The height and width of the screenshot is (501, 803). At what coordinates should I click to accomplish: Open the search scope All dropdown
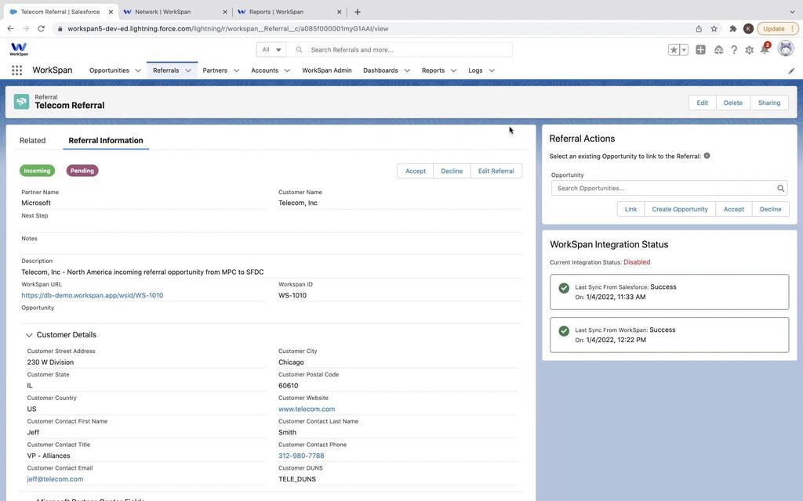[271, 49]
